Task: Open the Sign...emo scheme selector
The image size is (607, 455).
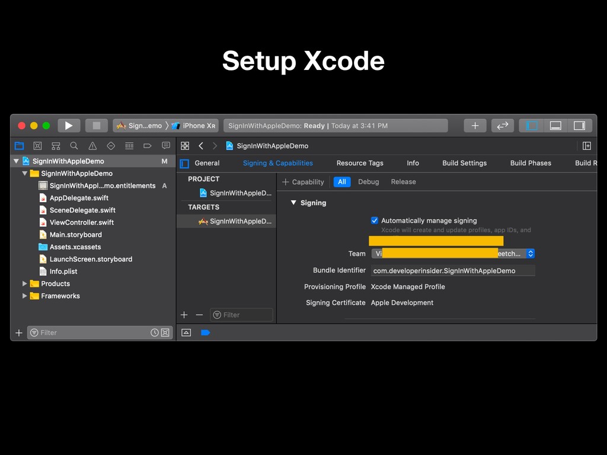Action: pos(140,126)
